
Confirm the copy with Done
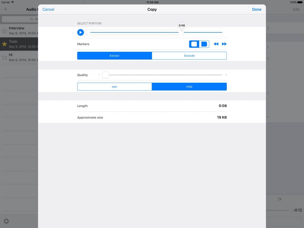[x=257, y=9]
